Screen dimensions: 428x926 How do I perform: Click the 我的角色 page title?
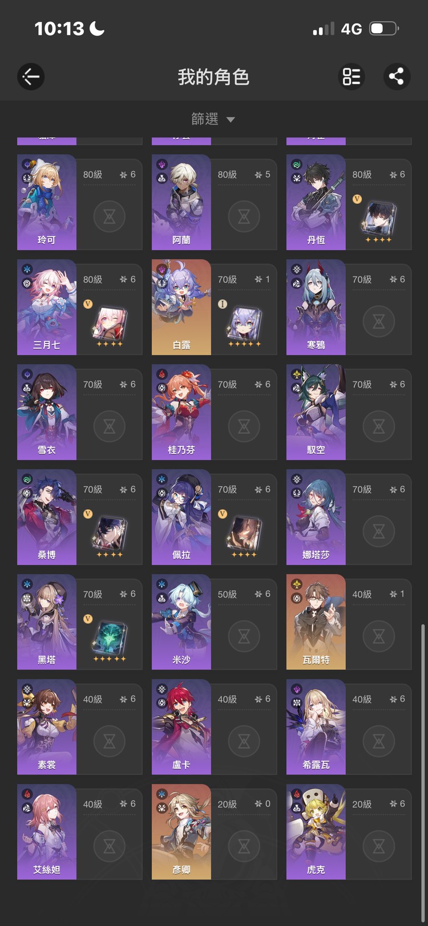click(x=213, y=76)
